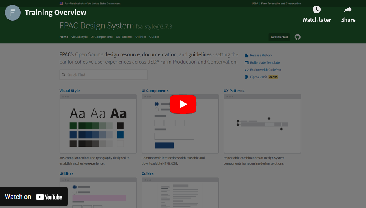Play the Training Overview video
This screenshot has height=208, width=366.
click(x=183, y=104)
